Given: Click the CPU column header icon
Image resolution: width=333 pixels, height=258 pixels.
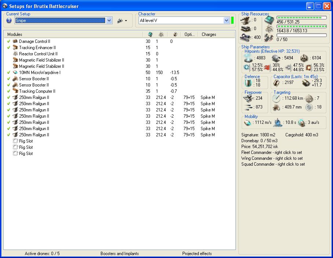Looking at the screenshot, I should pos(150,34).
